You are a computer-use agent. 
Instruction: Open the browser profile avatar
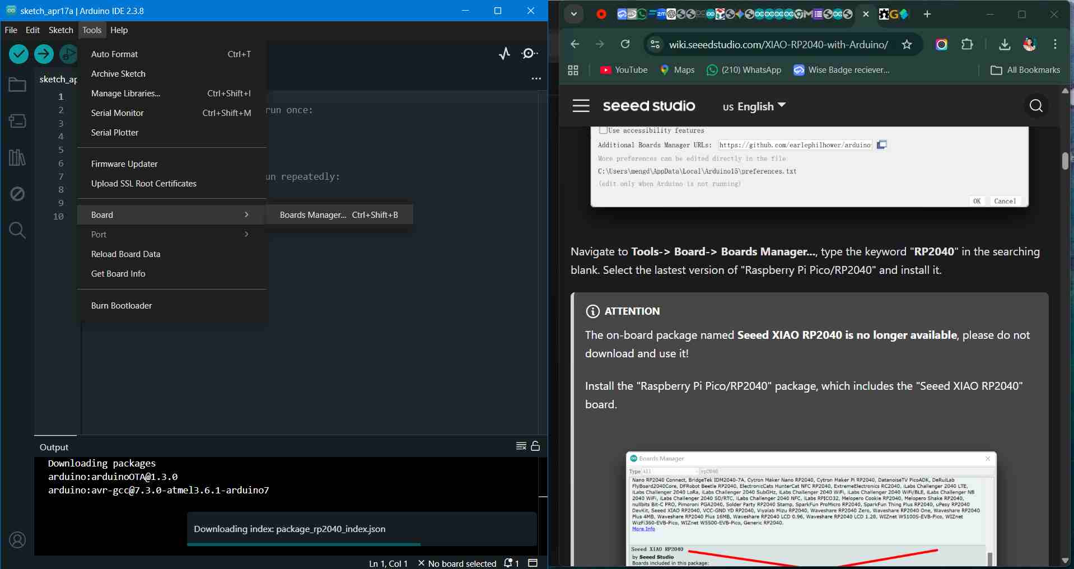1030,44
